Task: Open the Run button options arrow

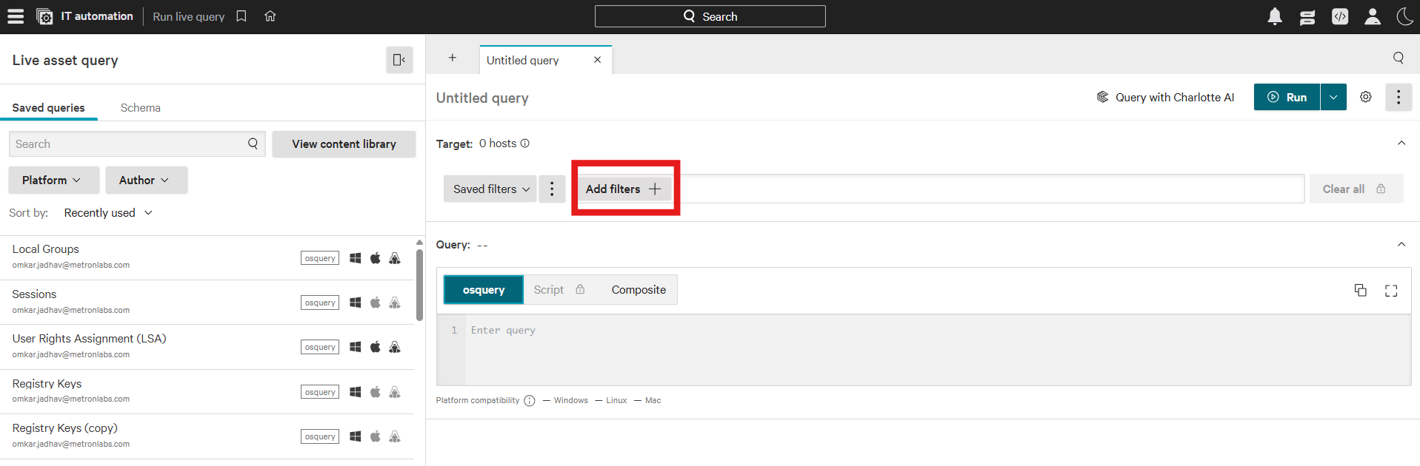Action: (1333, 97)
